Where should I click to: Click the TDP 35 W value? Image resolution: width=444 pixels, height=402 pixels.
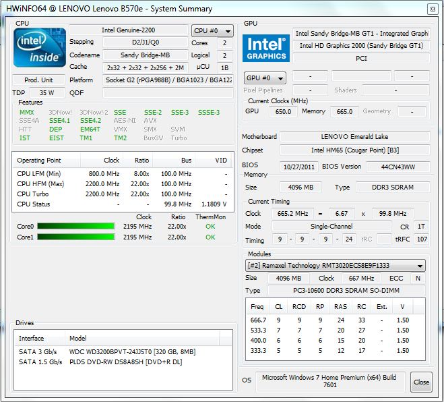coord(46,92)
